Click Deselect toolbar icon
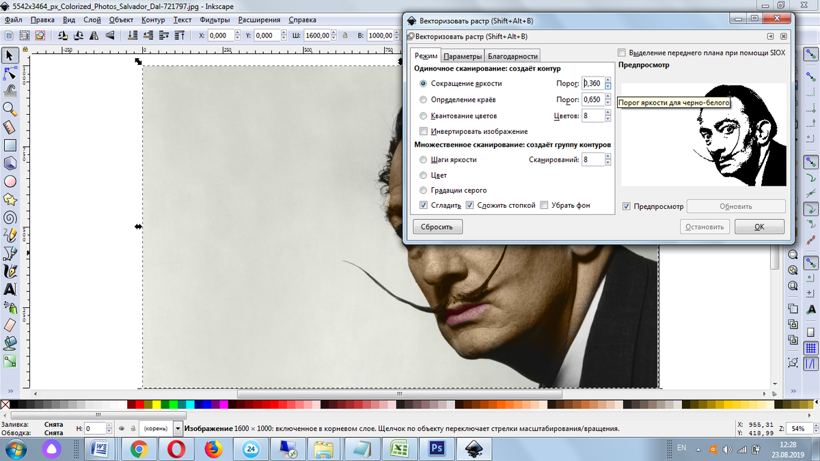 (x=40, y=36)
